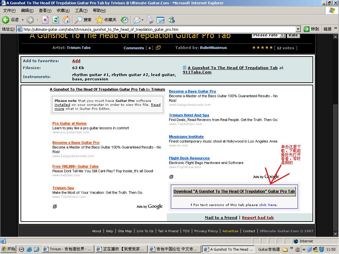Open the Mail button dropdown arrow

[x=142, y=20]
